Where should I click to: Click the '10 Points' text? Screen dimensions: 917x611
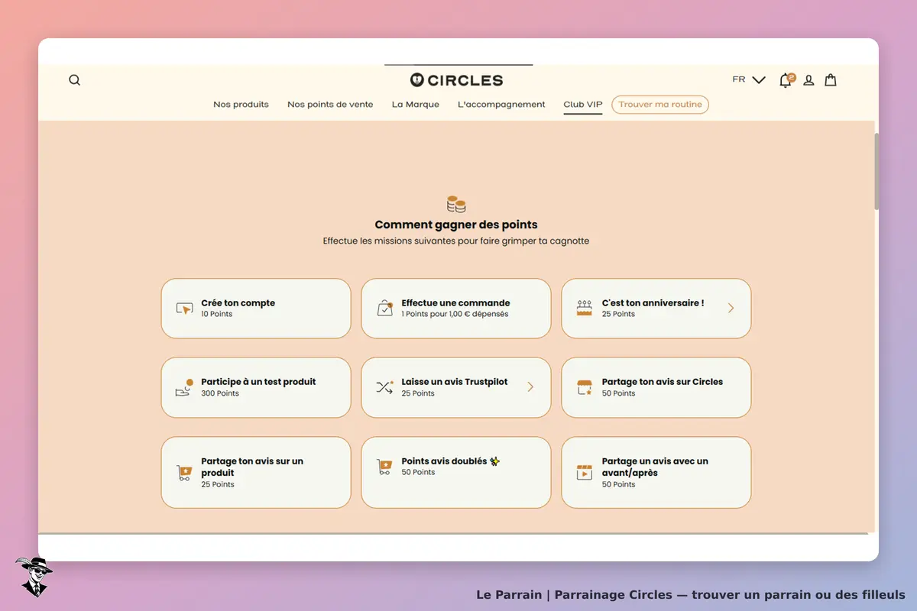pos(217,314)
